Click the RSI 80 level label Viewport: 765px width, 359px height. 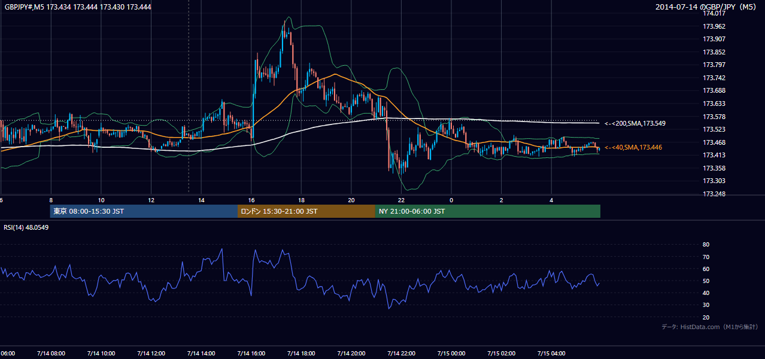click(706, 245)
